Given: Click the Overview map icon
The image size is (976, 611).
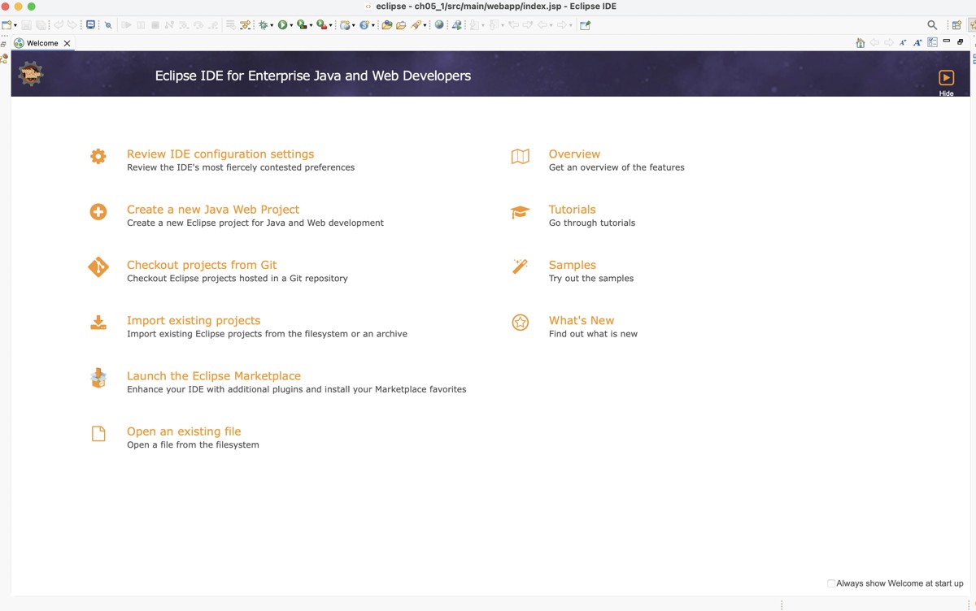Looking at the screenshot, I should tap(520, 157).
